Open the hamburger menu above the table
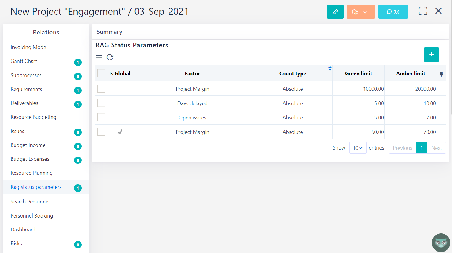The image size is (452, 253). pos(99,57)
